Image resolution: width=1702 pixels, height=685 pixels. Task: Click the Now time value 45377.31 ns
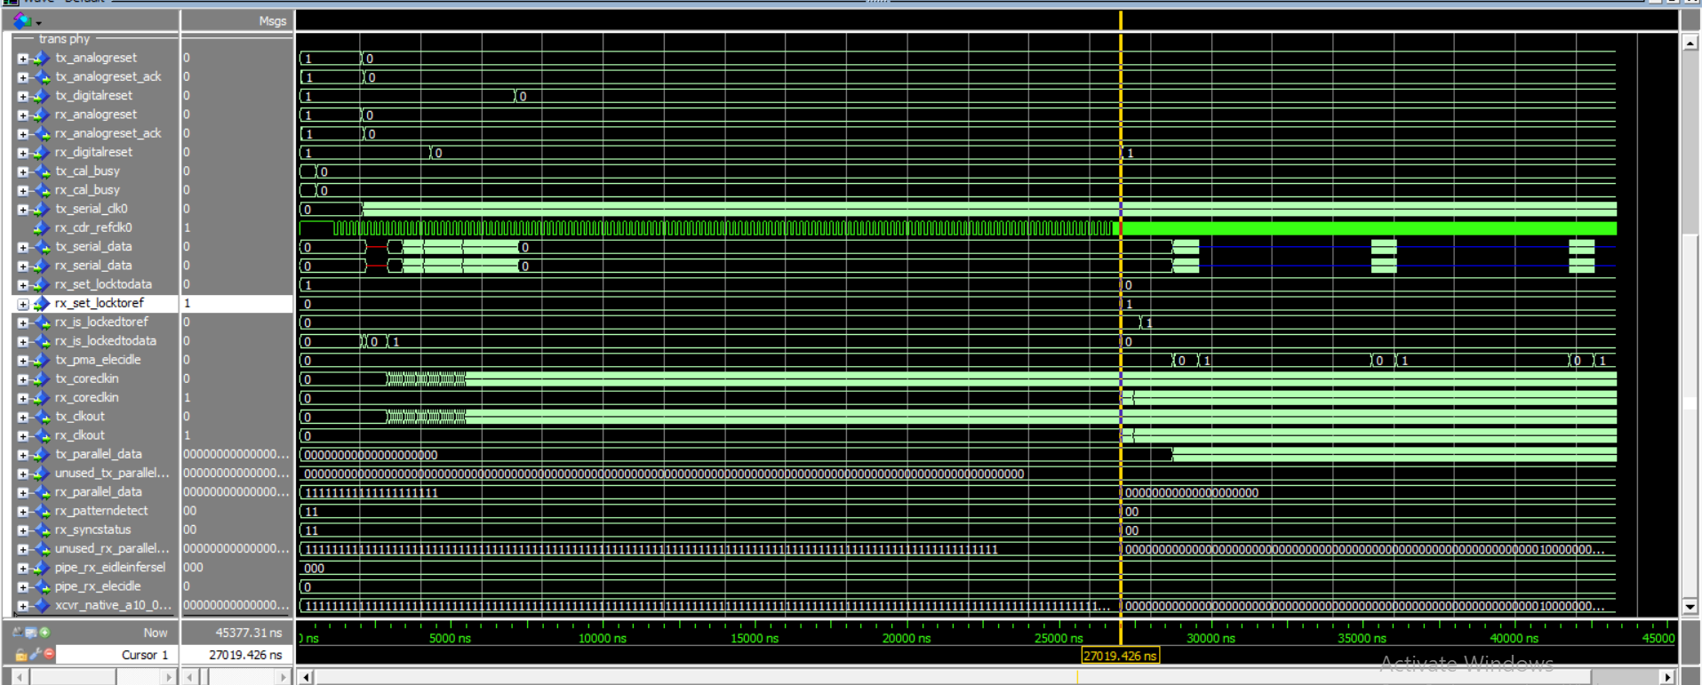coord(249,633)
